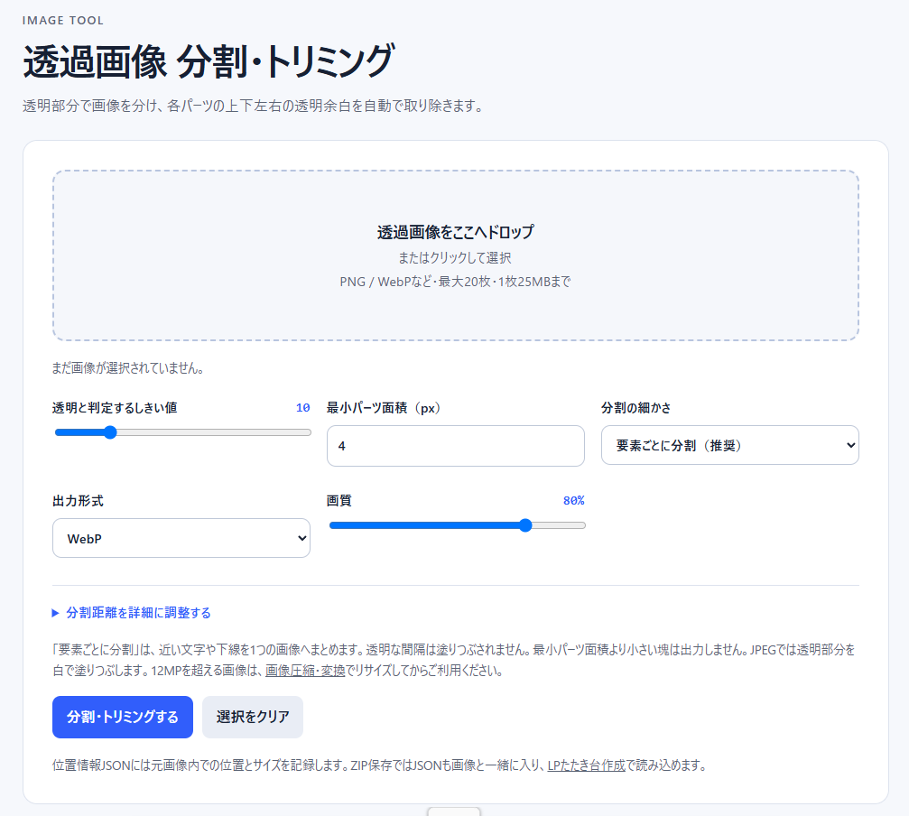The image size is (909, 816).
Task: Click the threshold value 10 label
Action: pos(302,407)
